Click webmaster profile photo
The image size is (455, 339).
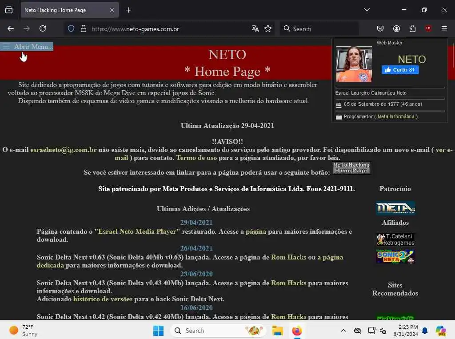click(x=354, y=64)
